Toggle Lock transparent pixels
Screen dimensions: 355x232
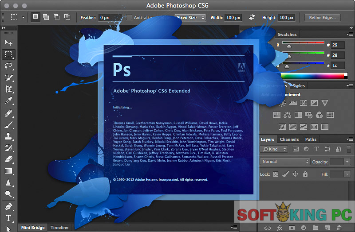(276, 174)
